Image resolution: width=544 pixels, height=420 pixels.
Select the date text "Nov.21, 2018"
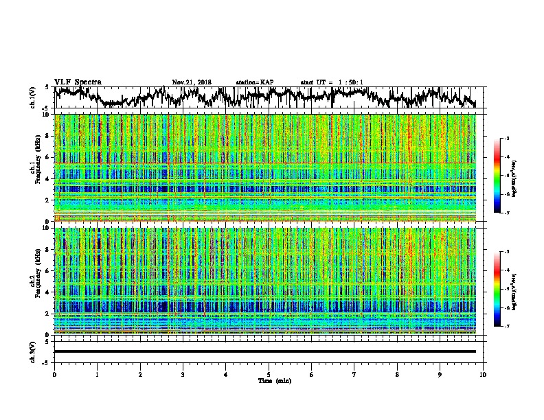click(192, 82)
